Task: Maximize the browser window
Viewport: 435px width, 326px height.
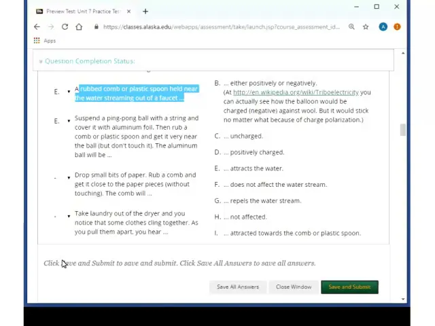Action: [377, 7]
